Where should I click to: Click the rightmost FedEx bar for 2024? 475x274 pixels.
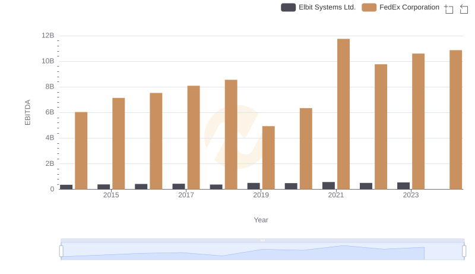455,119
